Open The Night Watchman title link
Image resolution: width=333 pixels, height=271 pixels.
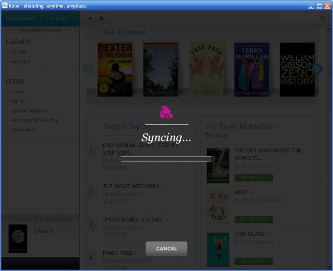pyautogui.click(x=131, y=186)
